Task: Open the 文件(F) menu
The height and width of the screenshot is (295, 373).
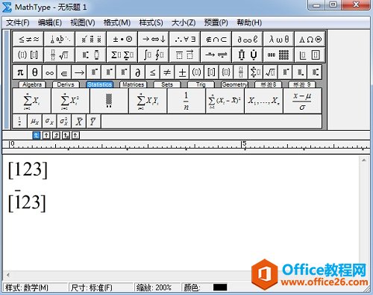Action: click(18, 22)
